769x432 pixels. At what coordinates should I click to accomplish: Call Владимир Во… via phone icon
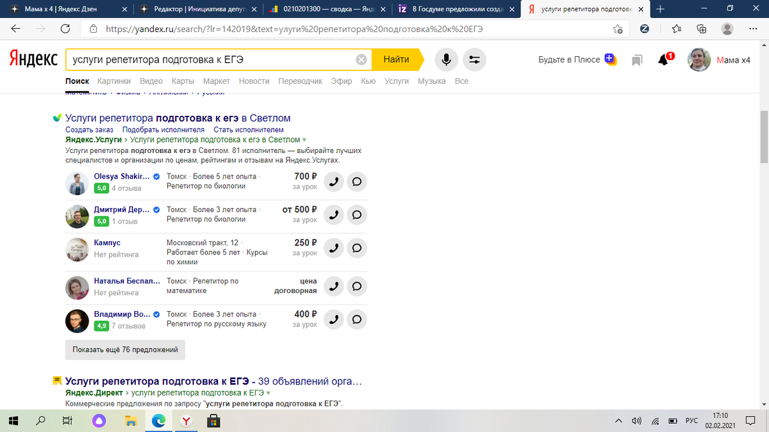tap(333, 319)
